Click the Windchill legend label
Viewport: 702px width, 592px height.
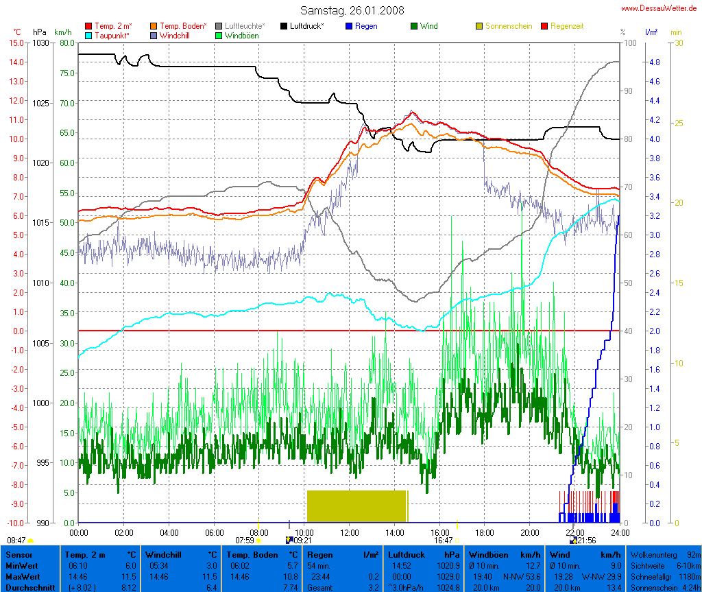click(175, 36)
